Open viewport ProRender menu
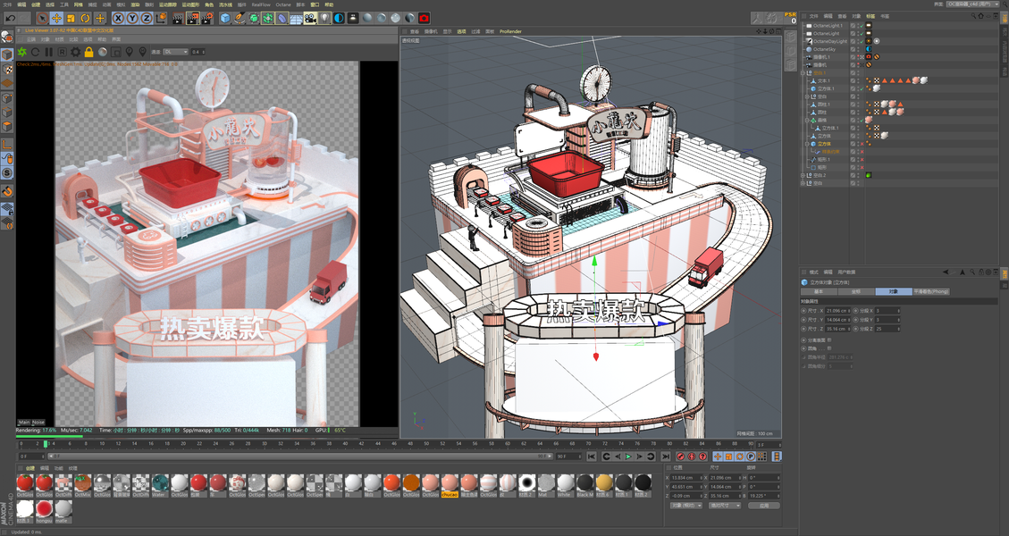 [x=510, y=31]
